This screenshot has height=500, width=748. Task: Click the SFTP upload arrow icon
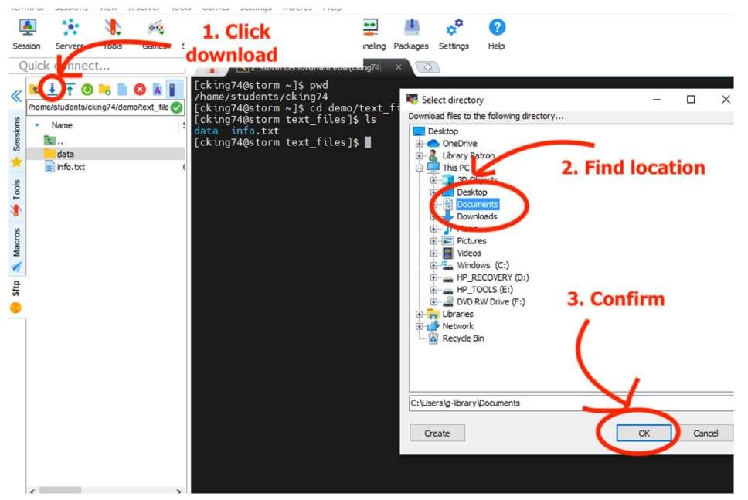click(x=70, y=90)
